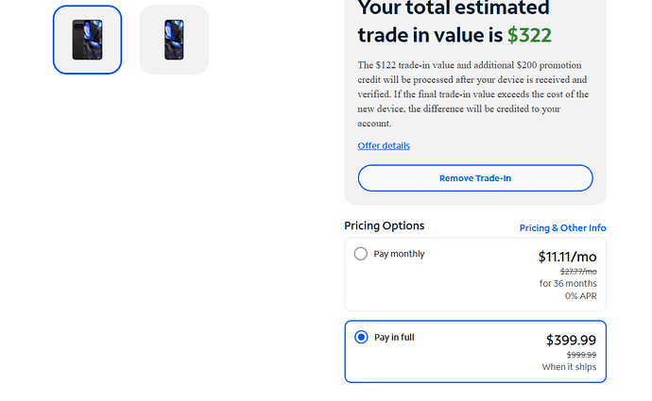Click the $11.11/mo monthly price

pos(567,257)
